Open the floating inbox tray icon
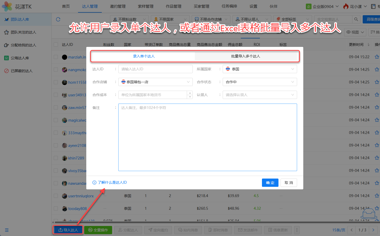Screen dimensions: 380x236 [369, 214]
